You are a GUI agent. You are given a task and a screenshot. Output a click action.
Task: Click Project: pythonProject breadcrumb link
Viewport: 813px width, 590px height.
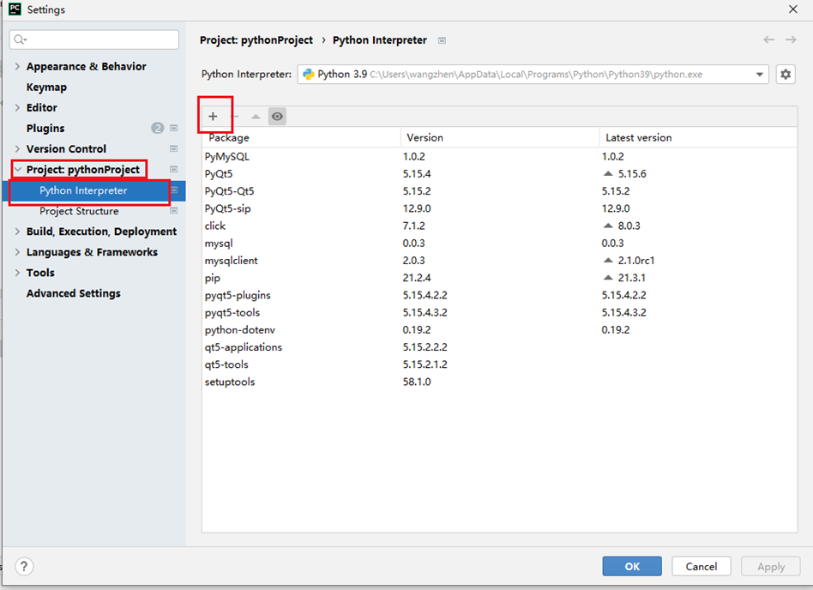point(256,40)
